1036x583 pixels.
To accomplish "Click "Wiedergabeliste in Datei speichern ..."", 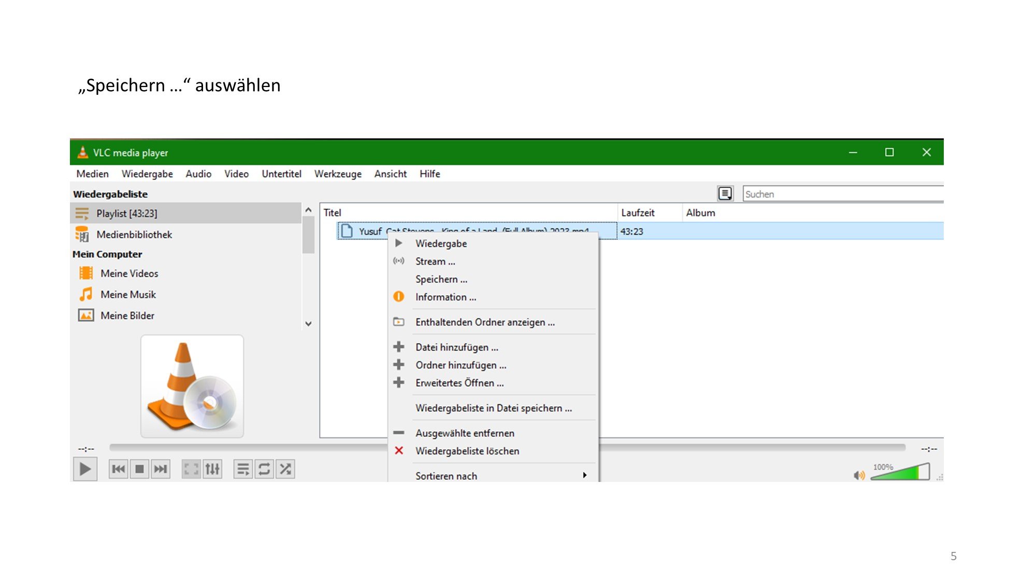I will [493, 408].
